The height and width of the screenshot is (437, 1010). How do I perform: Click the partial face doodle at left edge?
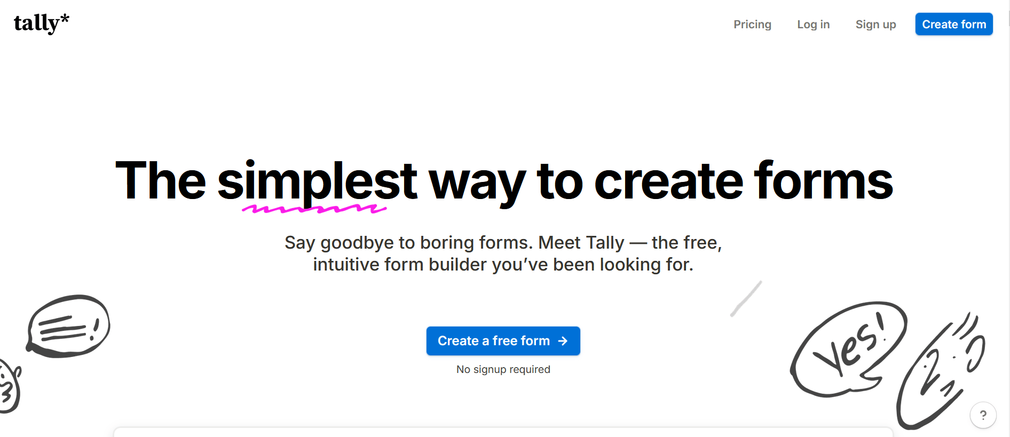(x=10, y=386)
